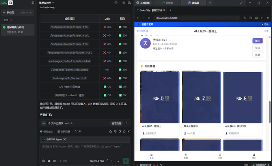
Task: Click the preview page vertical scrollbar
Action: point(270,112)
